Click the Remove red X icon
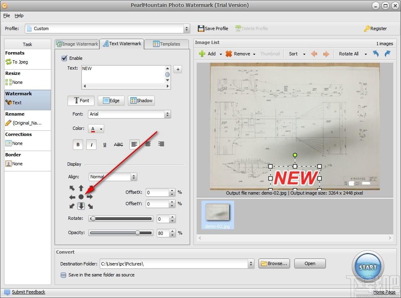The height and width of the screenshot is (298, 401). (229, 54)
